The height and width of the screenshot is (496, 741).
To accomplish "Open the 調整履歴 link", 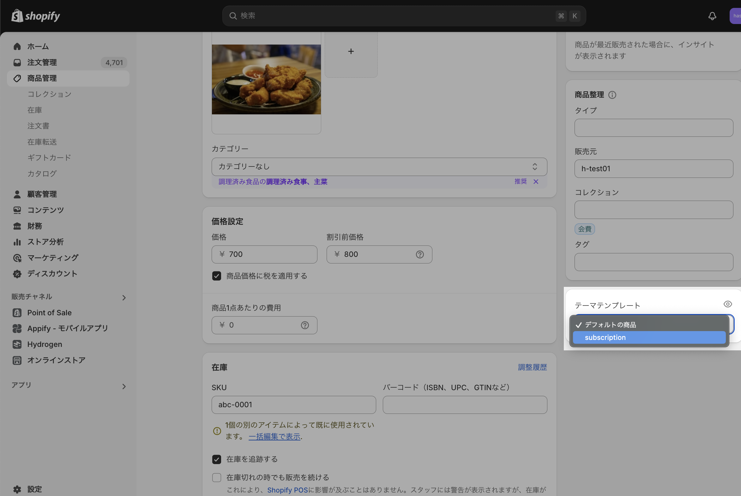I will pos(532,367).
